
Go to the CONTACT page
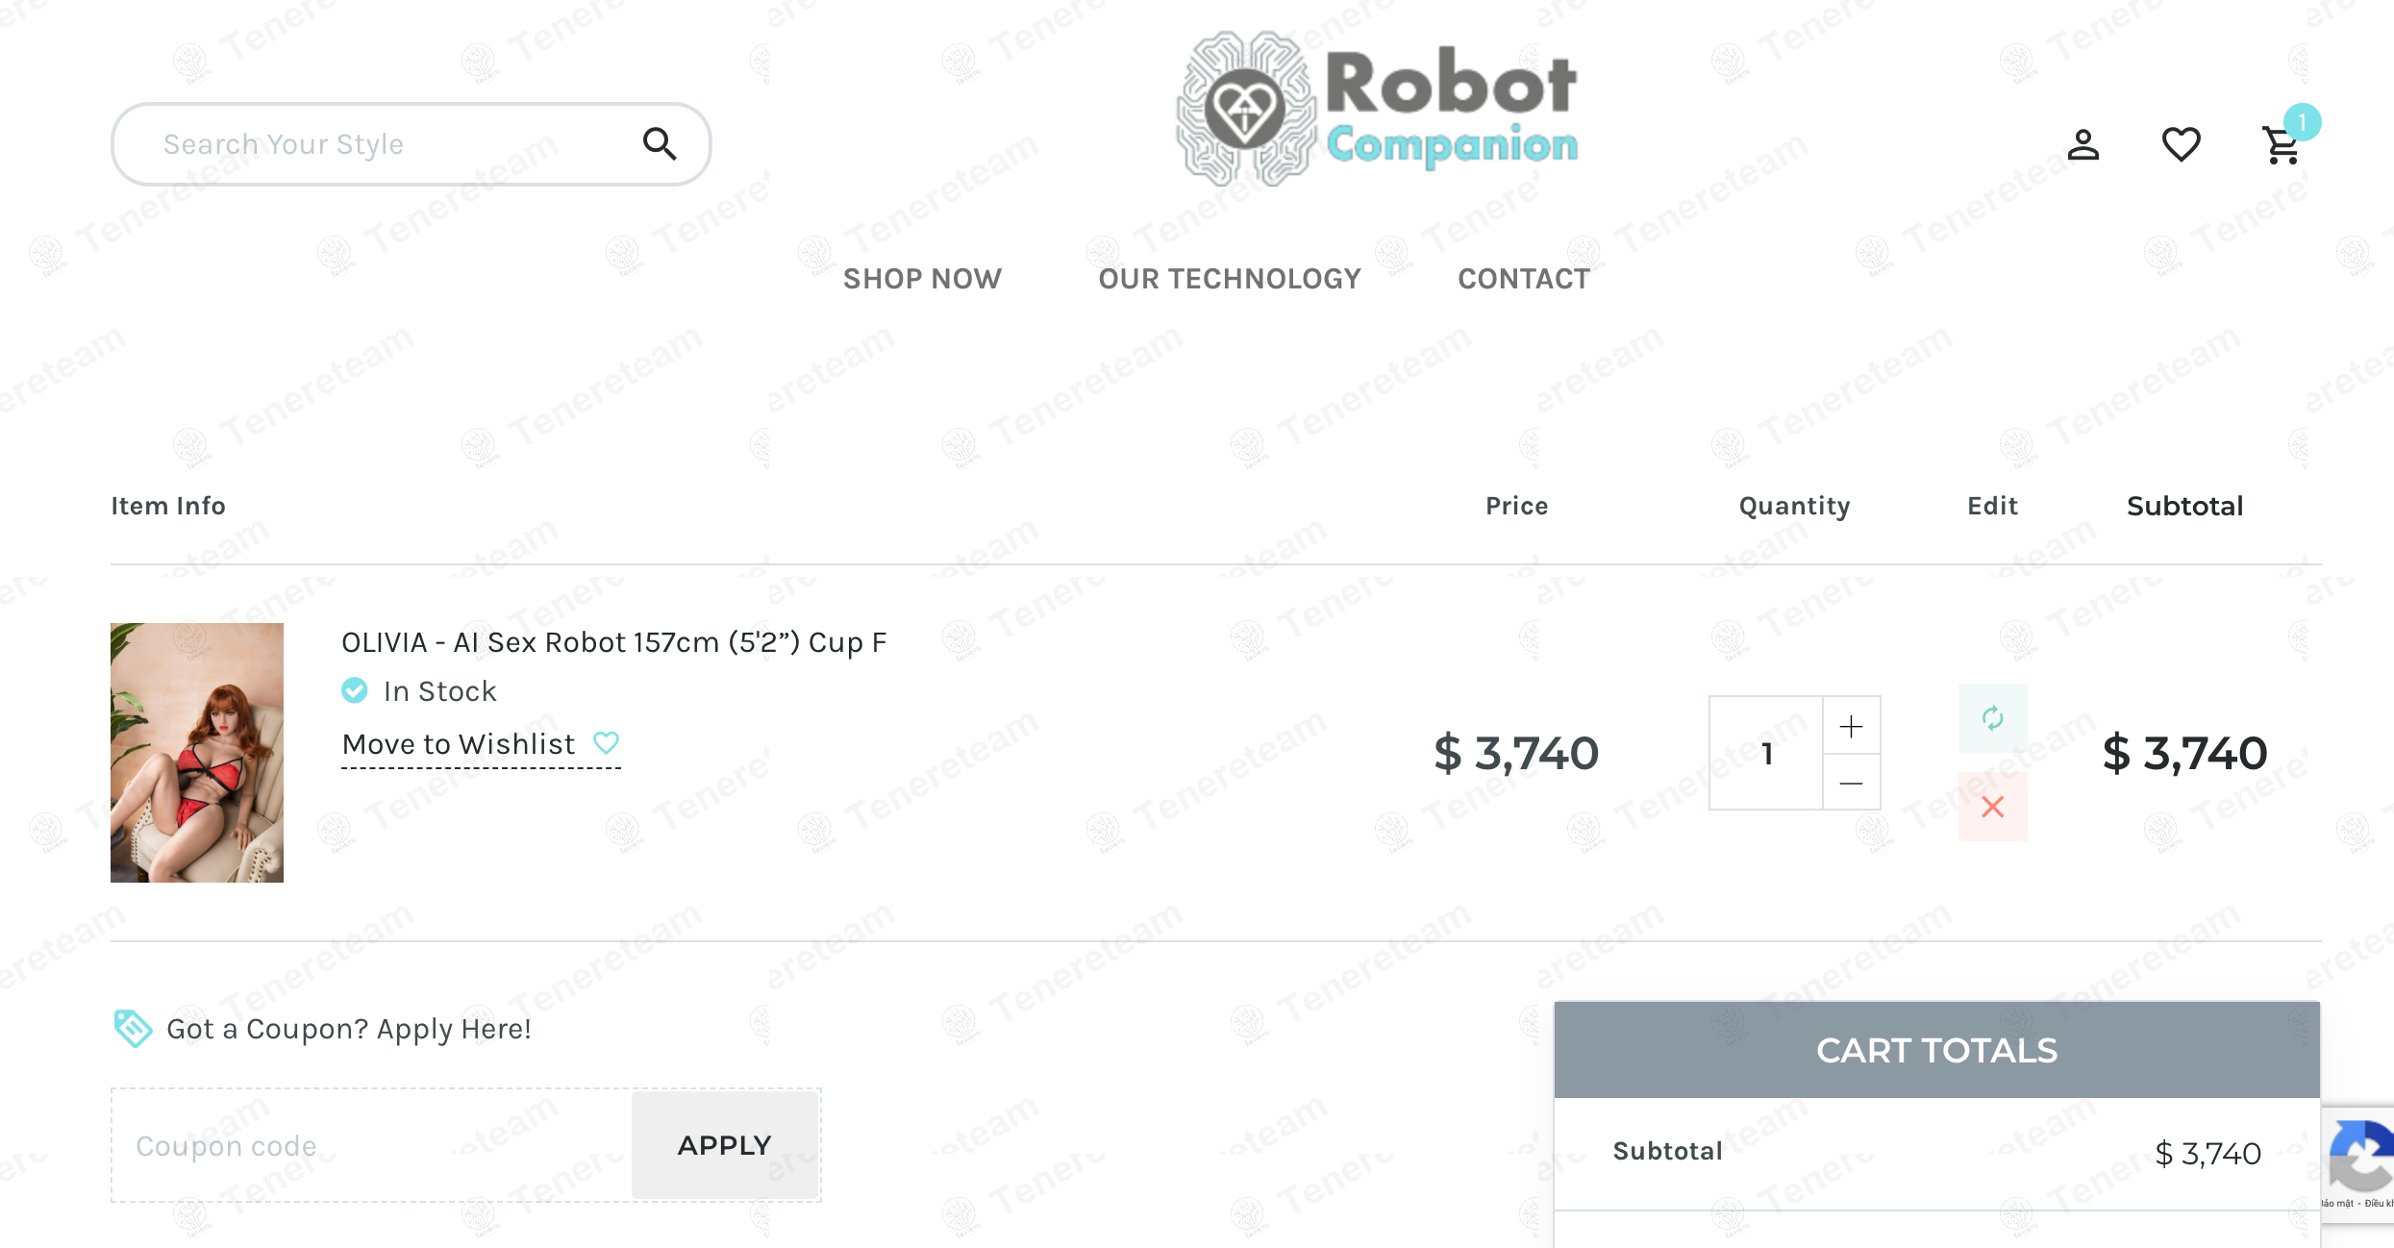pos(1523,279)
